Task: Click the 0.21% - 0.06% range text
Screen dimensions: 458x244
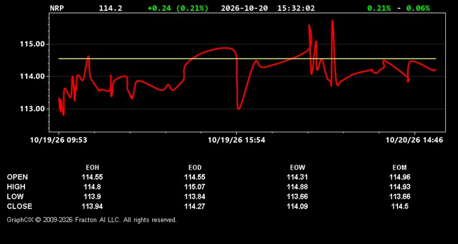Action: pyautogui.click(x=398, y=8)
